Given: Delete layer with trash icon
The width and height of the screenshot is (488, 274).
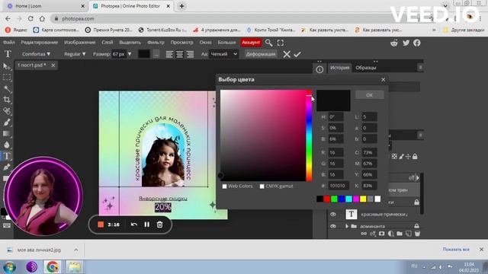Looking at the screenshot, I should [x=417, y=234].
